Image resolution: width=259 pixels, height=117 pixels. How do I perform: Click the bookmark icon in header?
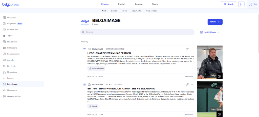(x=241, y=4)
